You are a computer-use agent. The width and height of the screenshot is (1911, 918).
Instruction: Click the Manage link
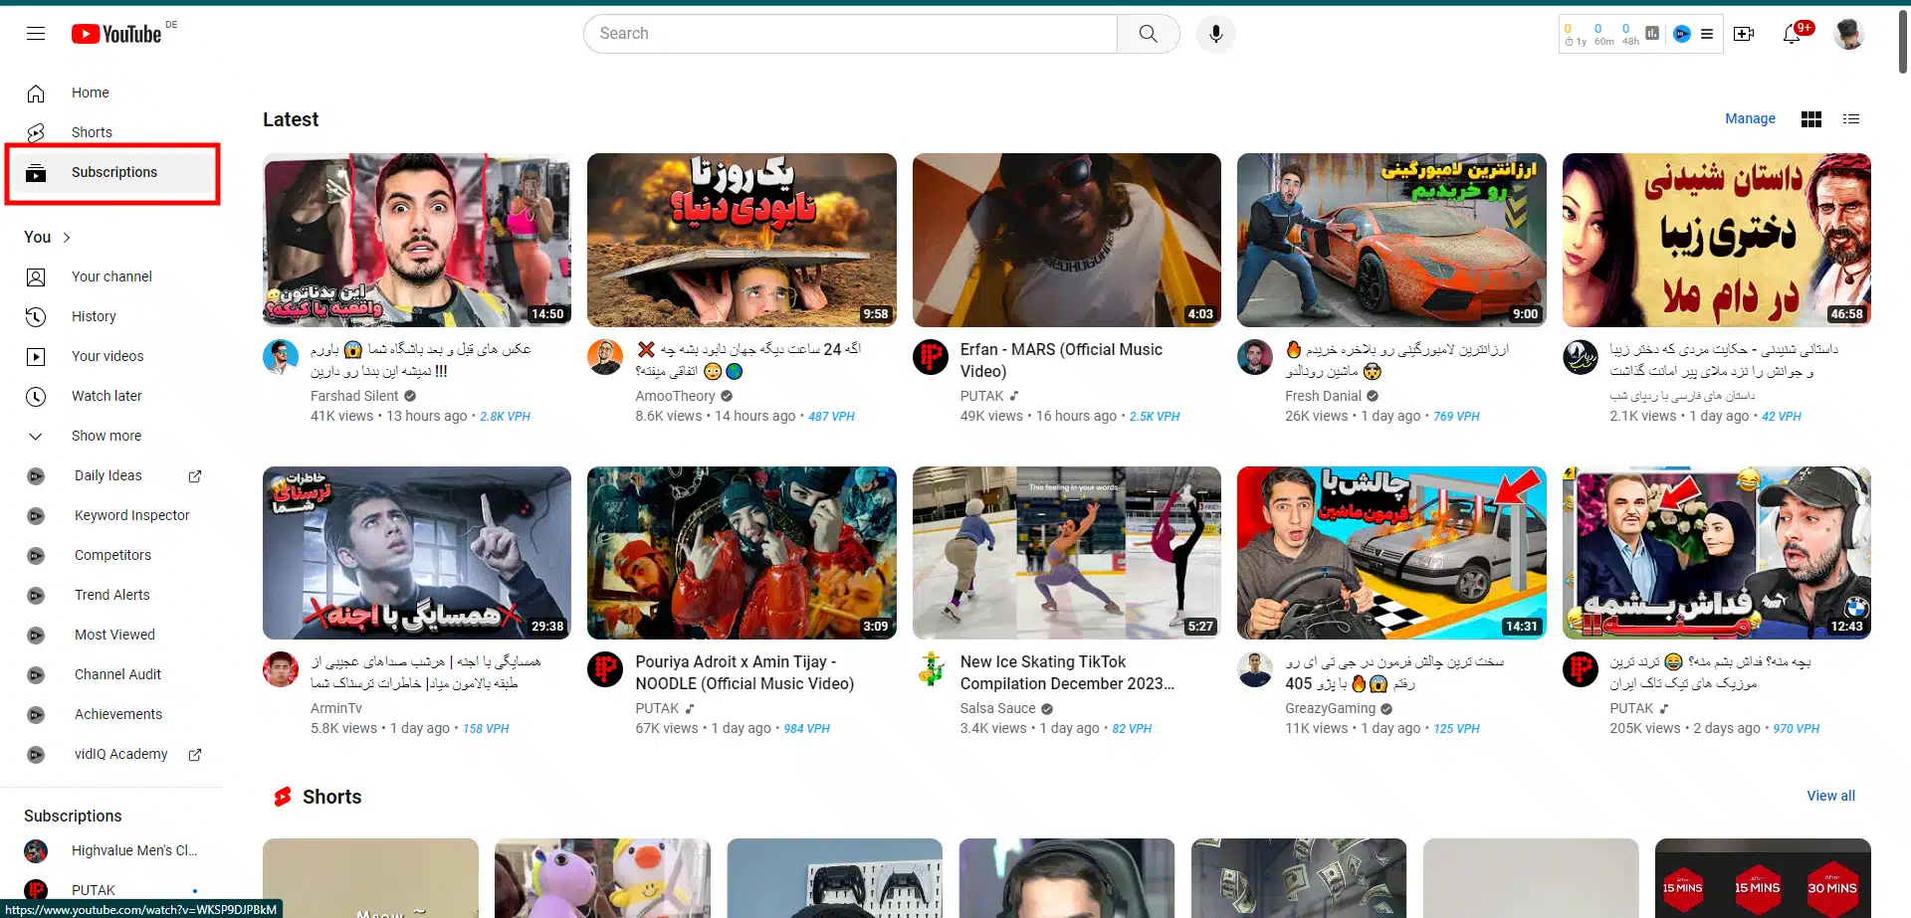coord(1750,118)
